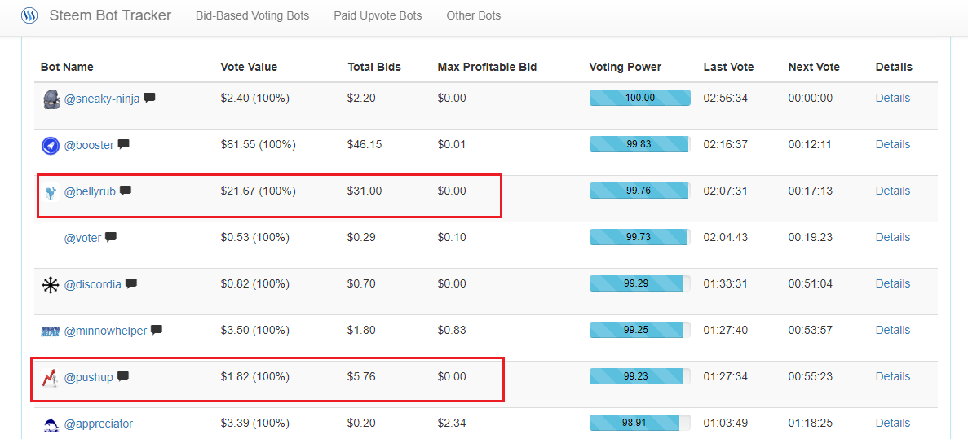Click @discordia voting power bar 99.29
The height and width of the screenshot is (439, 968).
[639, 283]
